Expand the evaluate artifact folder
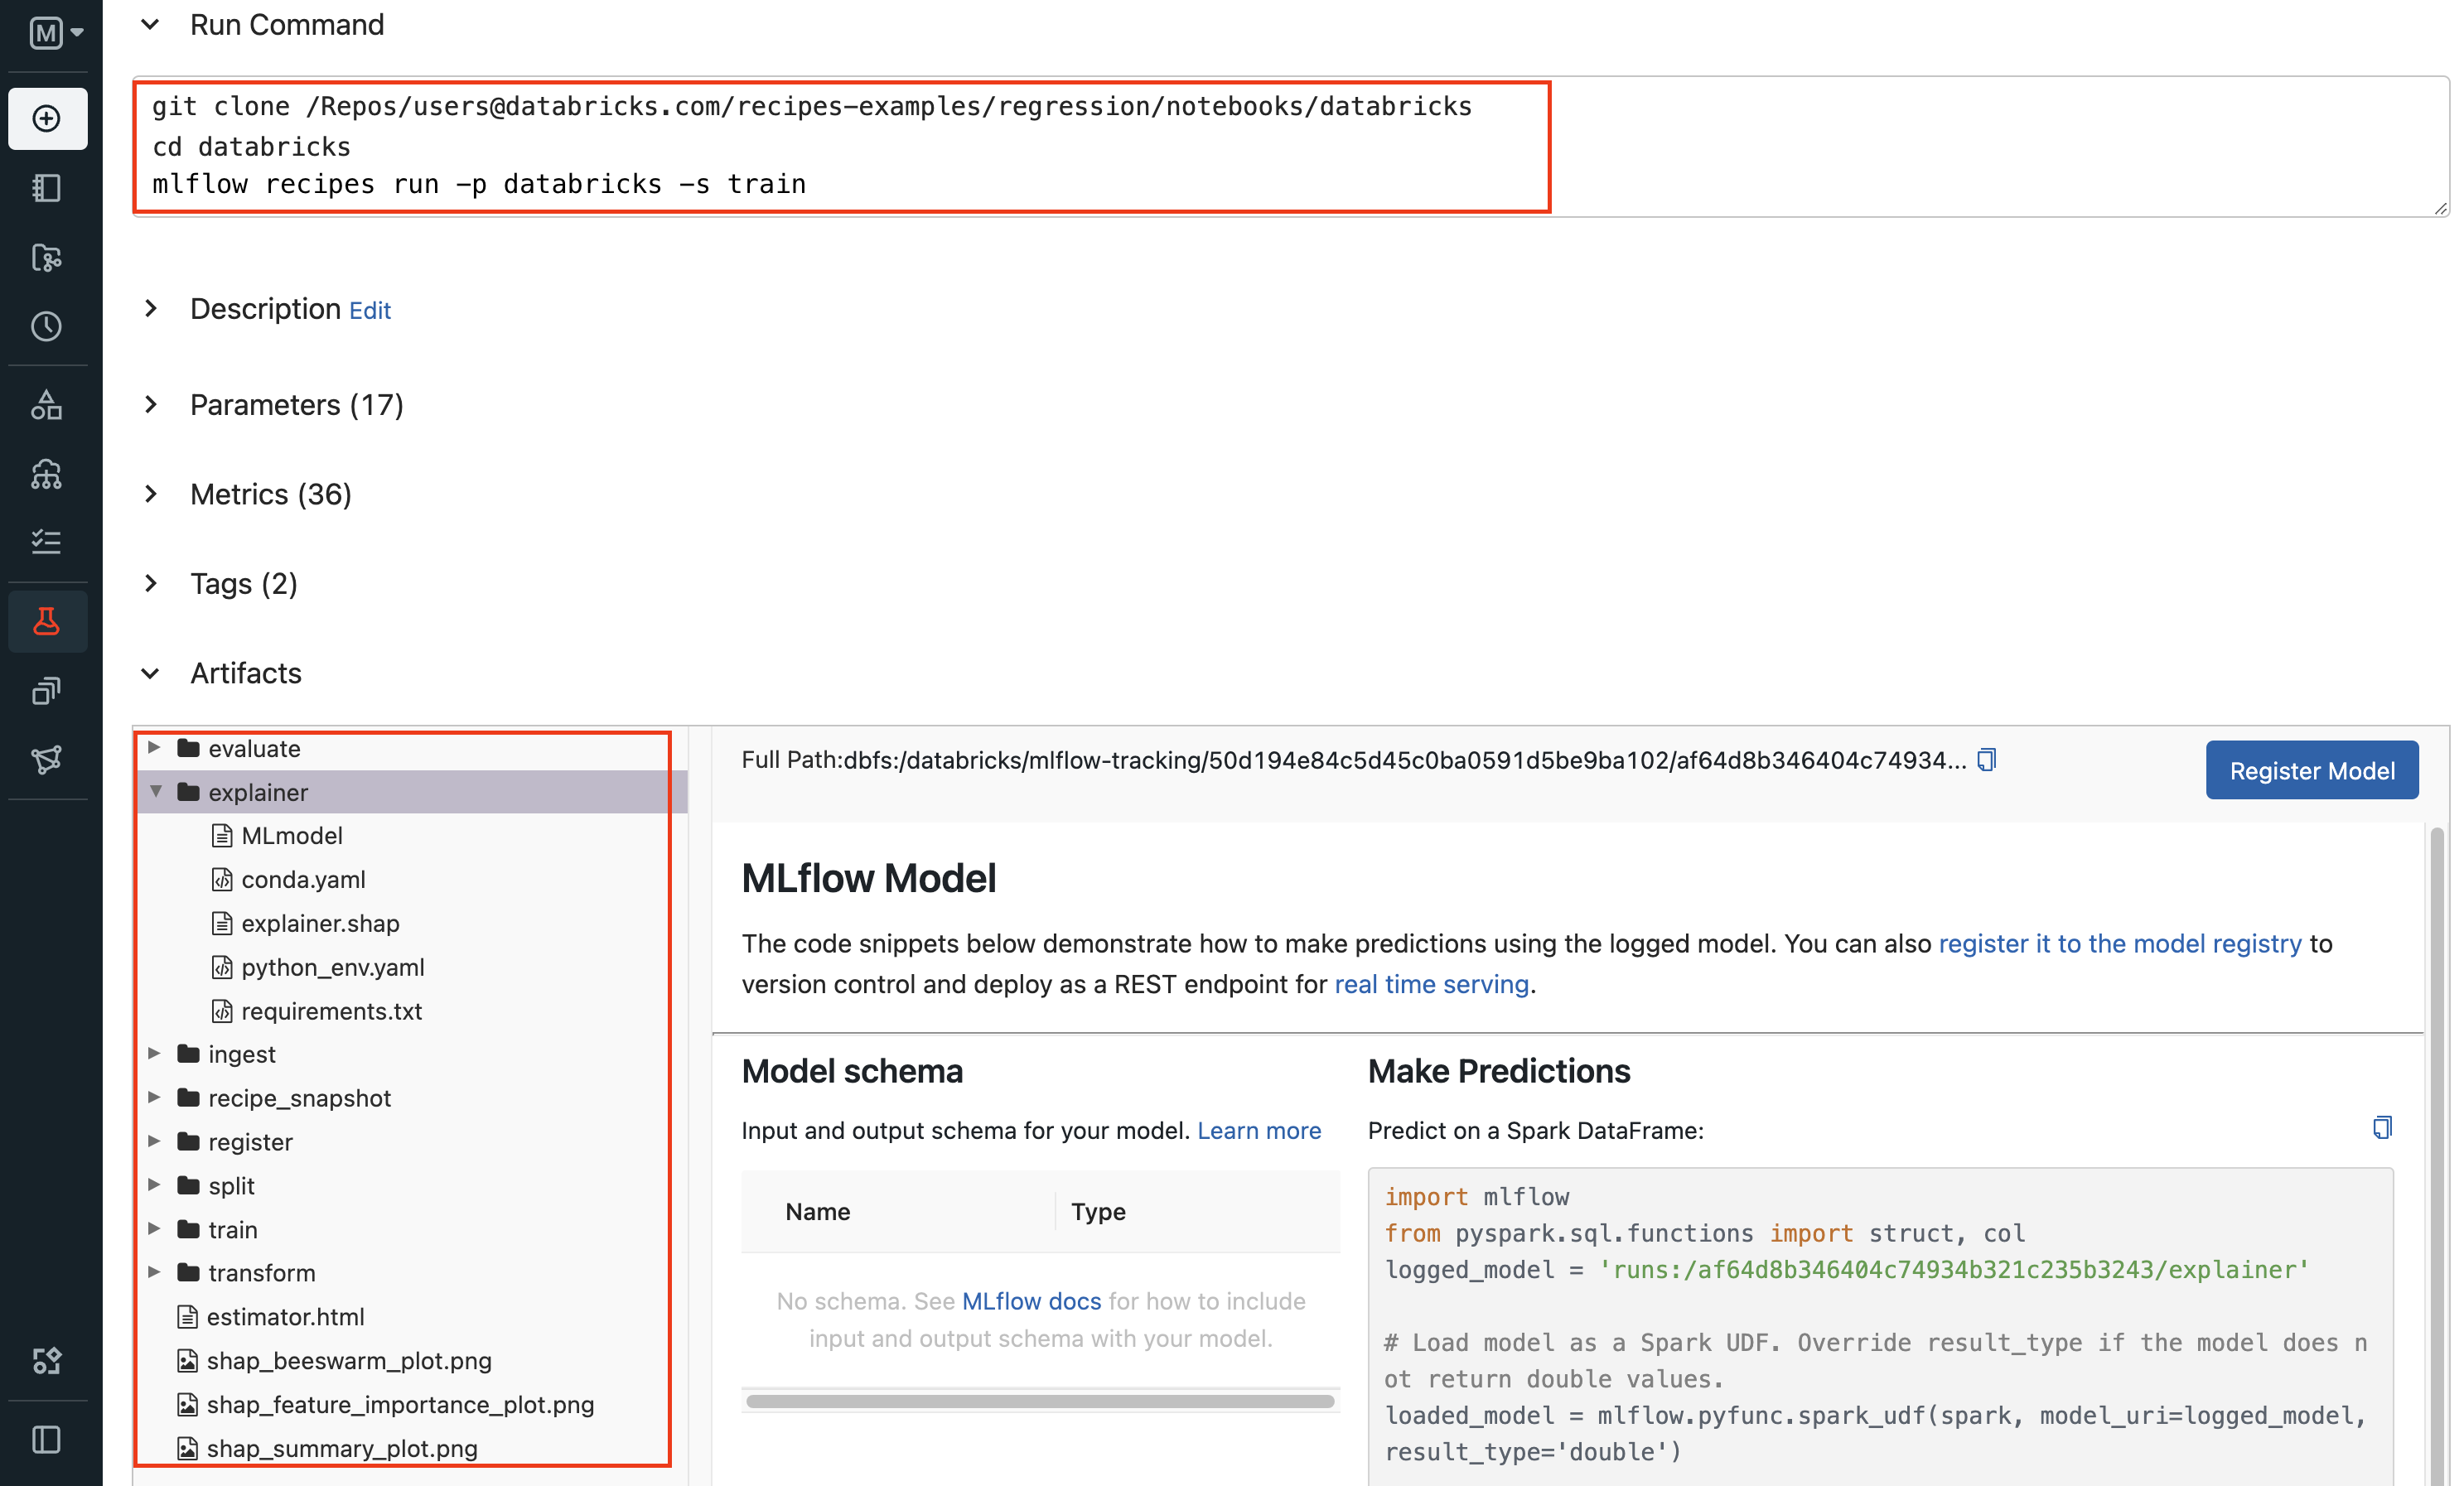Viewport: 2464px width, 1486px height. tap(154, 748)
